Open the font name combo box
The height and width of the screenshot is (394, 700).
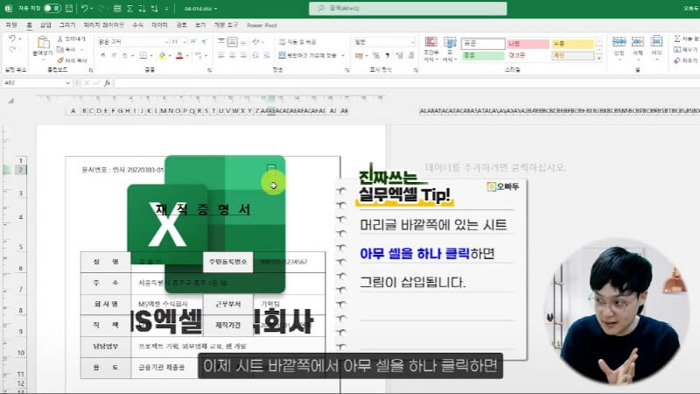point(133,41)
